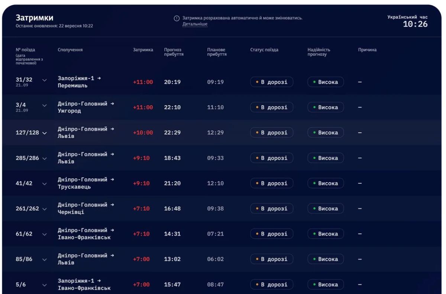The image size is (446, 294).
Task: Select route Дніпро-Головний → Івано-Франківськ
Action: click(86, 233)
